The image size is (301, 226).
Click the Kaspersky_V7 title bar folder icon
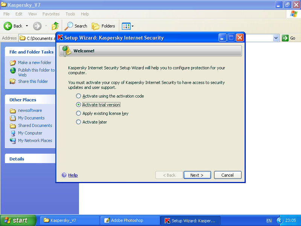4,4
